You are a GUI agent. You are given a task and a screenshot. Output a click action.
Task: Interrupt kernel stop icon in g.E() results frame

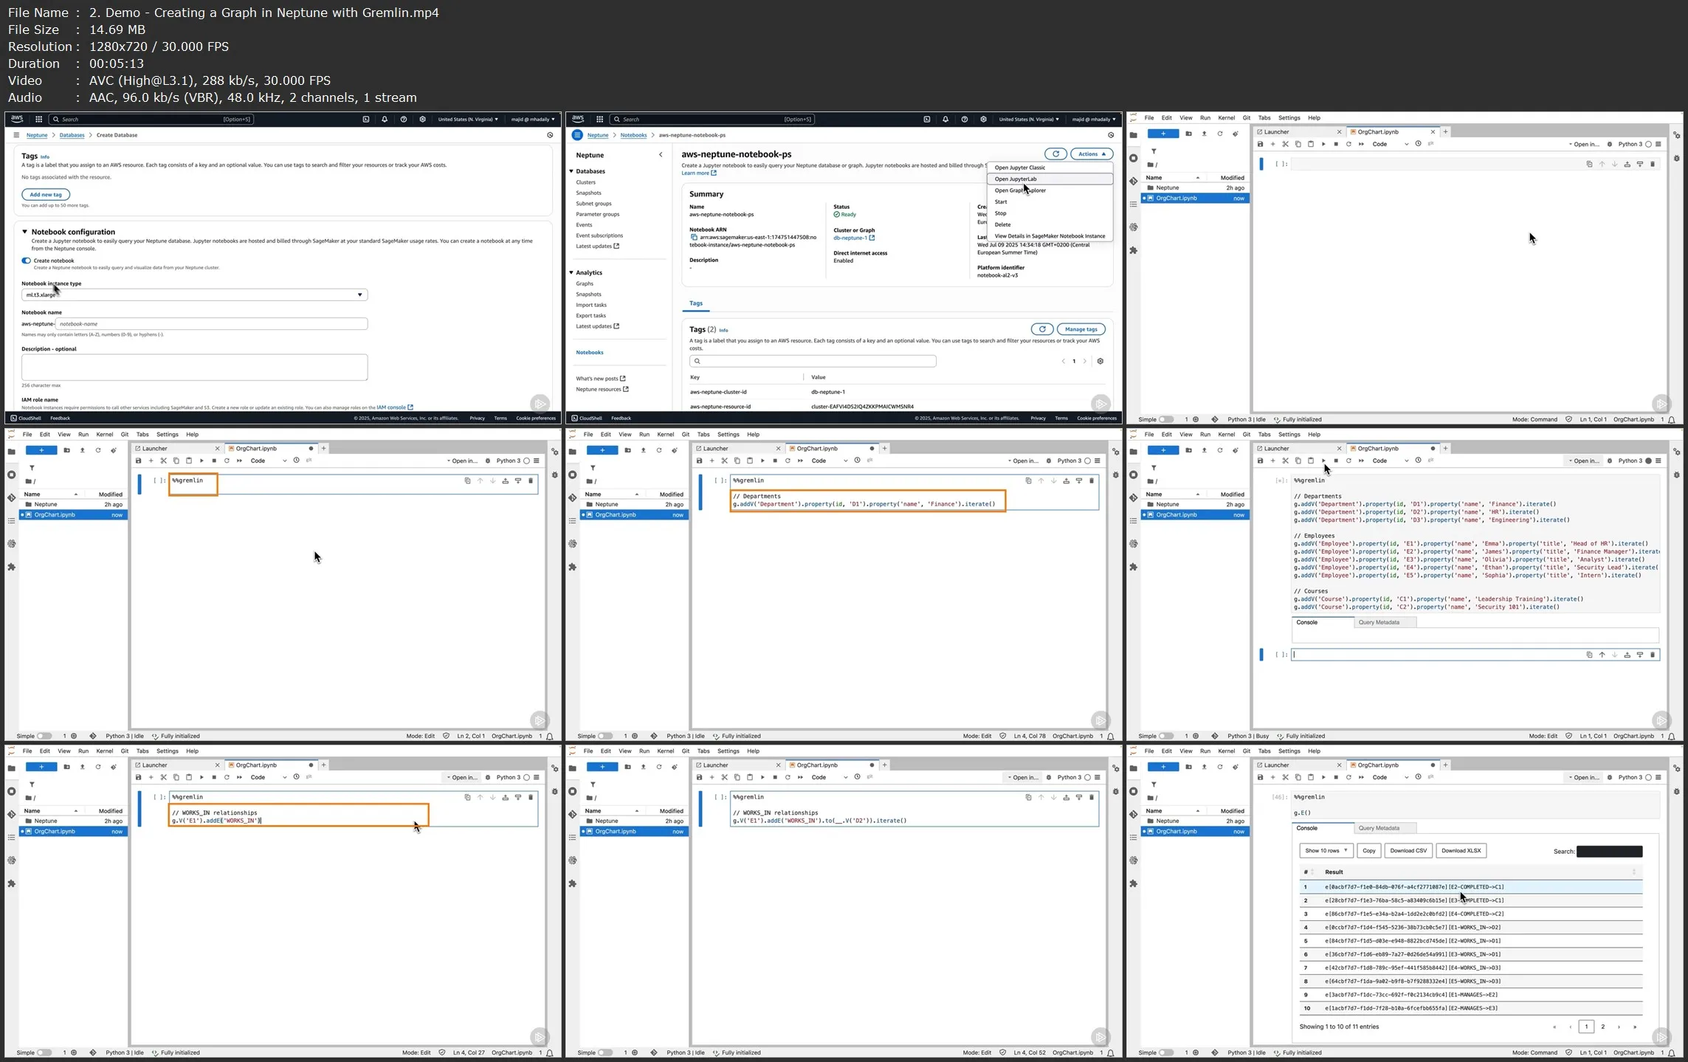[x=1336, y=777]
